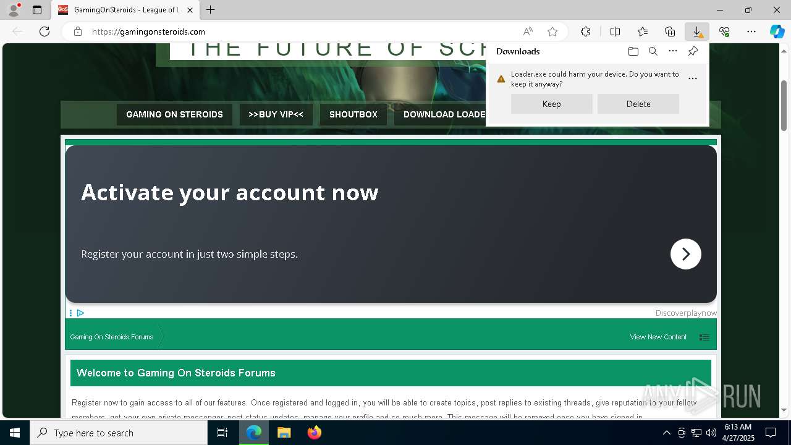This screenshot has width=791, height=445.
Task: Delete the Loader.exe download
Action: click(638, 104)
